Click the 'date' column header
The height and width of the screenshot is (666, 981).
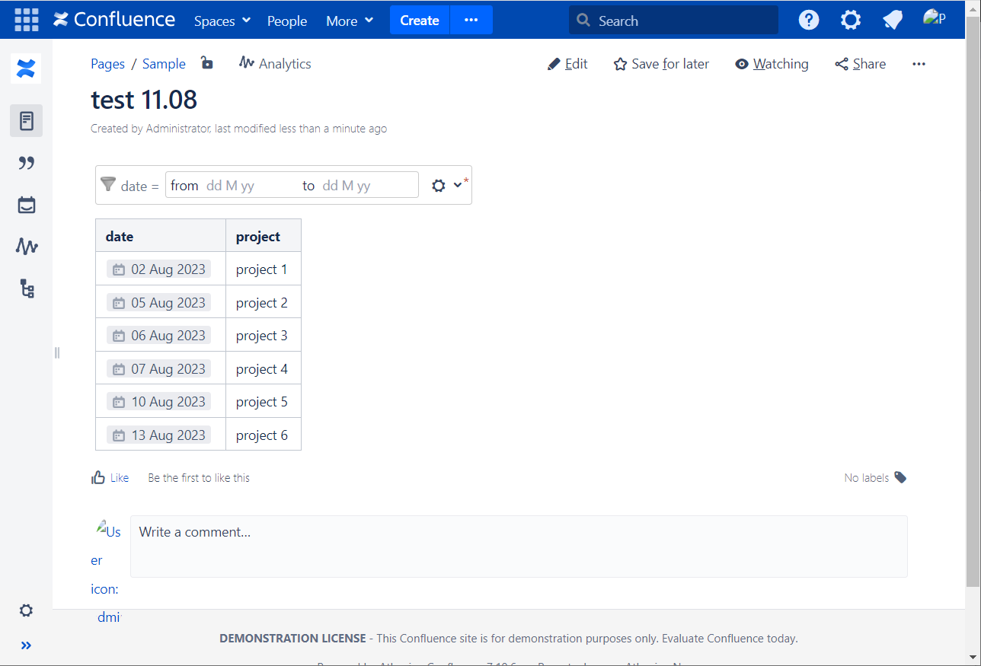(x=161, y=236)
